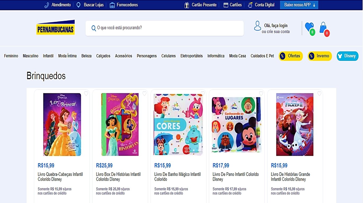Open the Frozen II book thumbnail
The image size is (363, 203).
295,124
